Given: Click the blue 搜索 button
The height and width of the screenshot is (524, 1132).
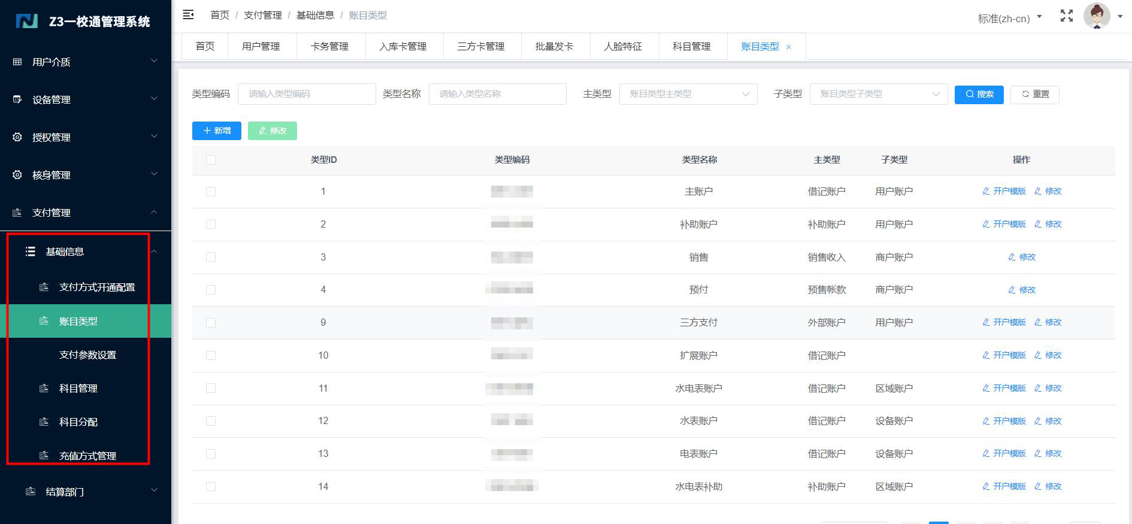Looking at the screenshot, I should click(x=979, y=94).
